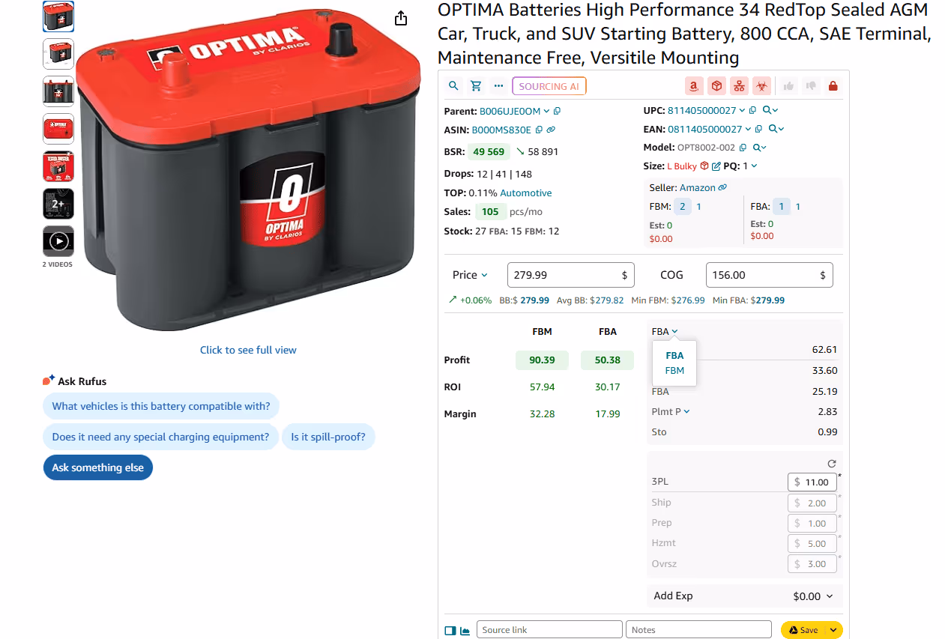
Task: Toggle the side panel icon near Source link
Action: [x=450, y=631]
